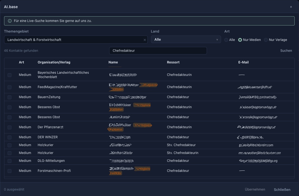This screenshot has height=196, width=299.
Task: Click the Schließen button
Action: 282,189
